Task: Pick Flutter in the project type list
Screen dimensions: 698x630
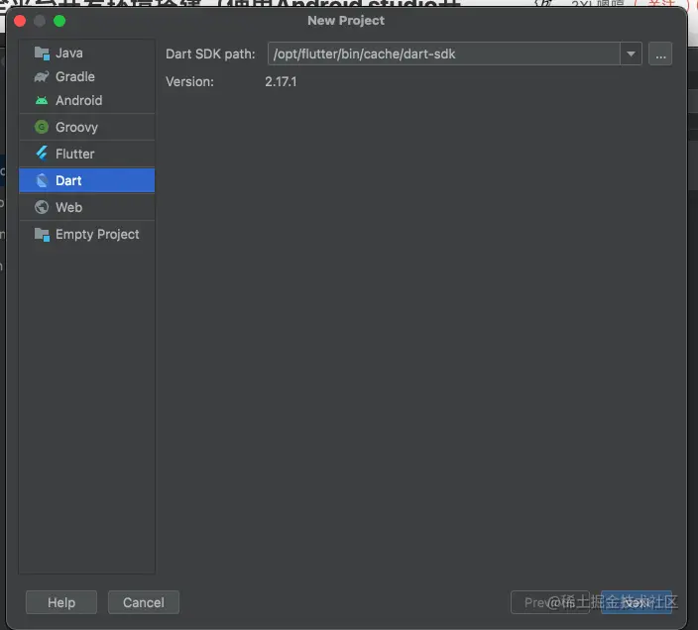Action: [87, 154]
